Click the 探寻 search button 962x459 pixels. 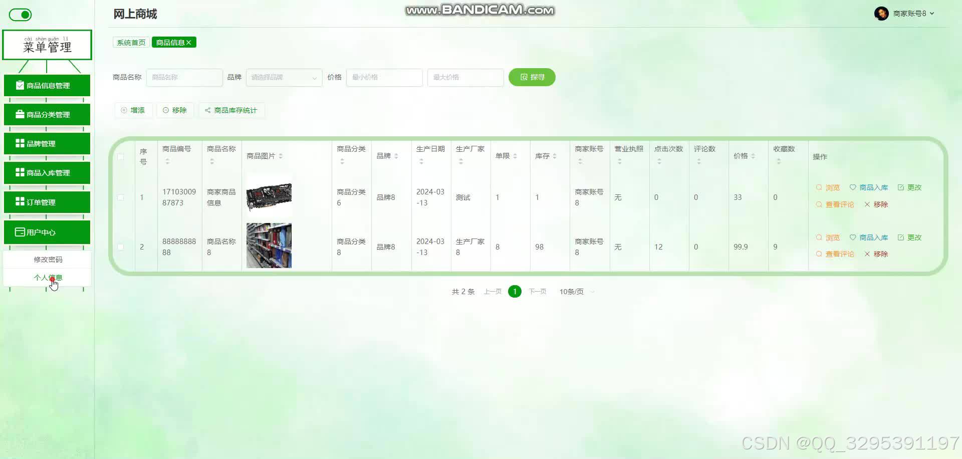[532, 77]
